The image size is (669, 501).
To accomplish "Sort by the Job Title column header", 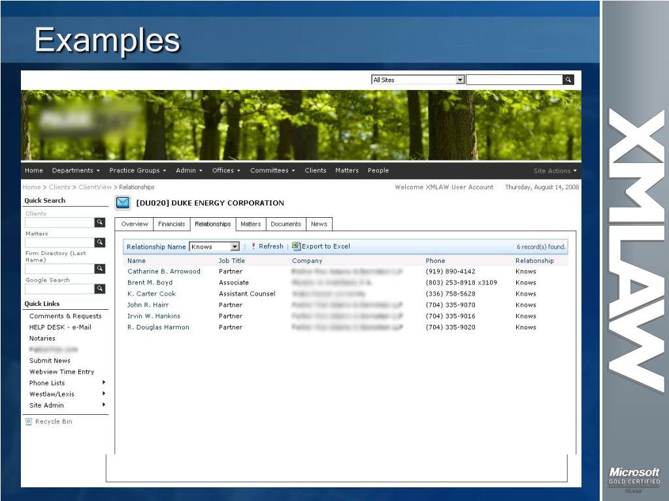I will [x=232, y=261].
